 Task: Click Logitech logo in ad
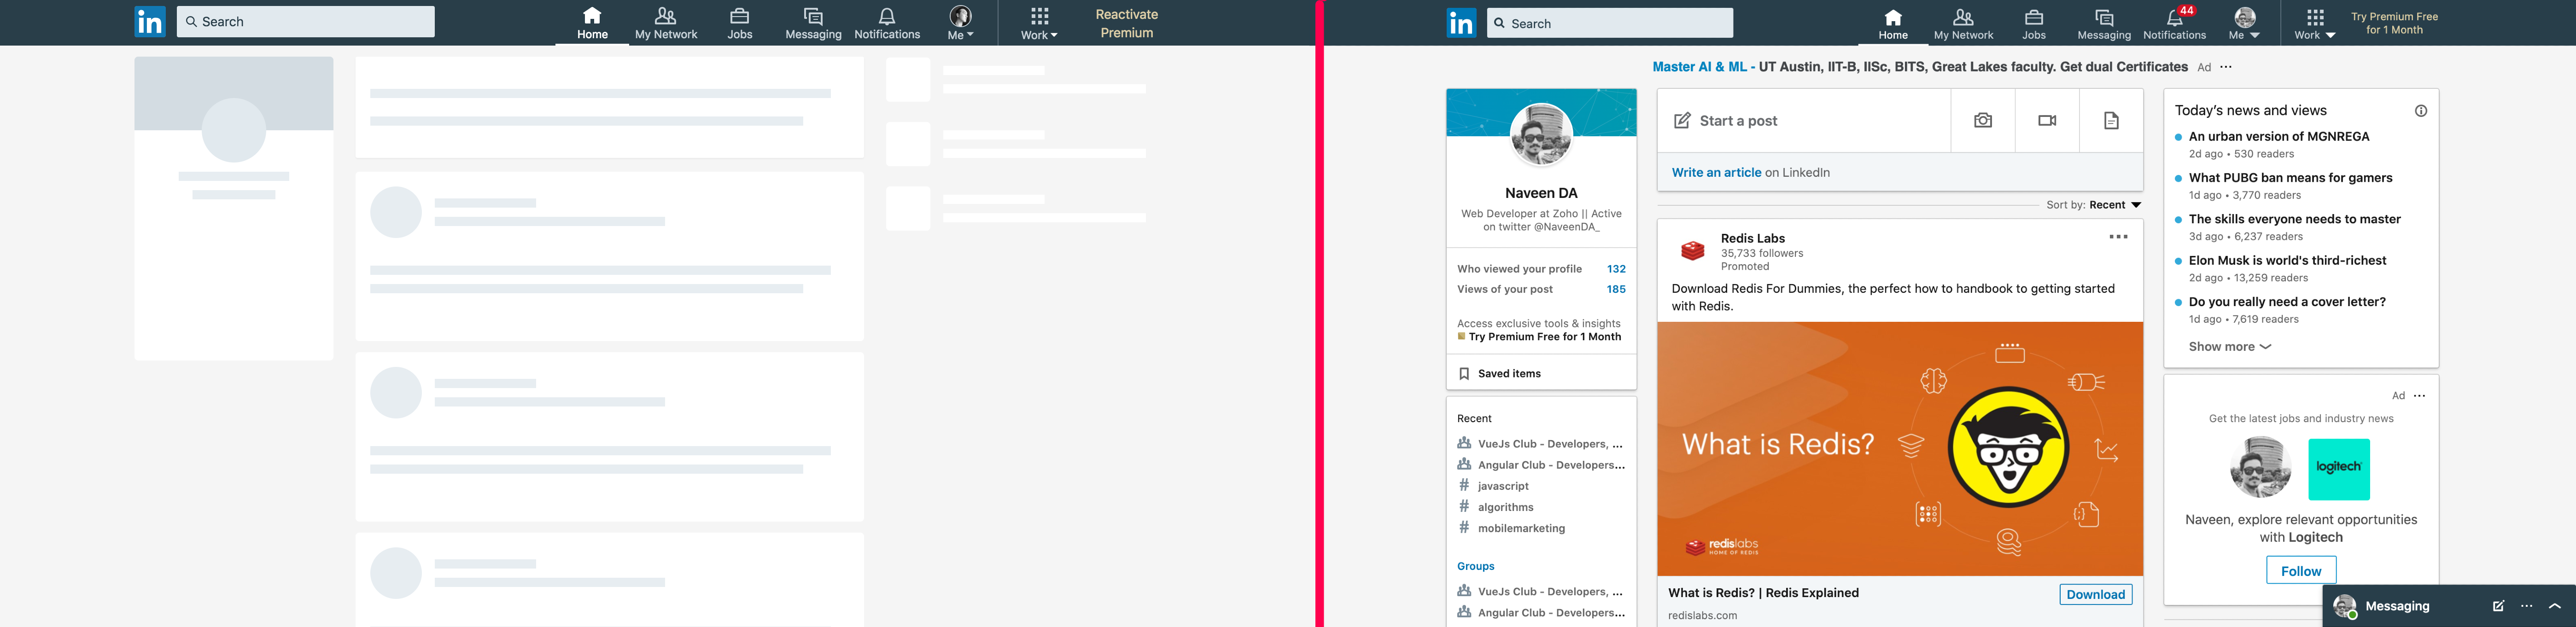(2338, 469)
